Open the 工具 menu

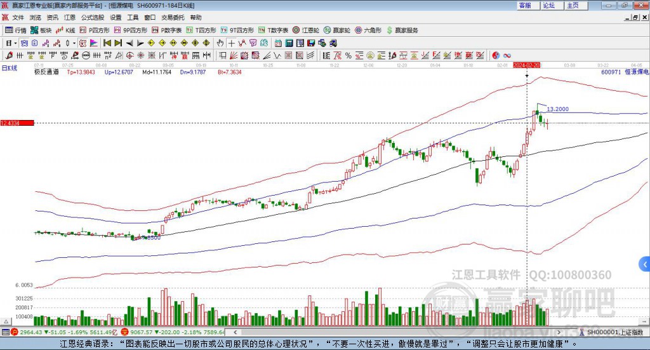point(133,17)
